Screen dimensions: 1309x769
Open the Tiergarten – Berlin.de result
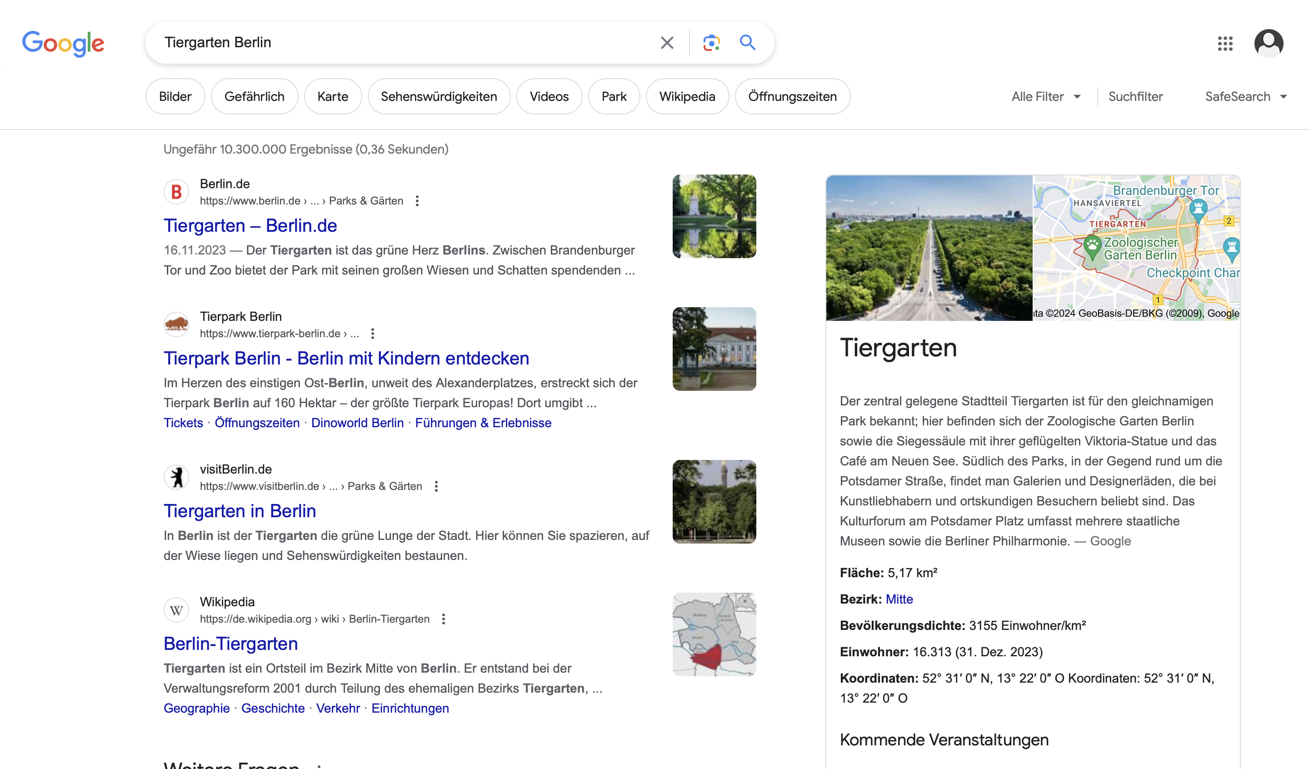tap(250, 226)
